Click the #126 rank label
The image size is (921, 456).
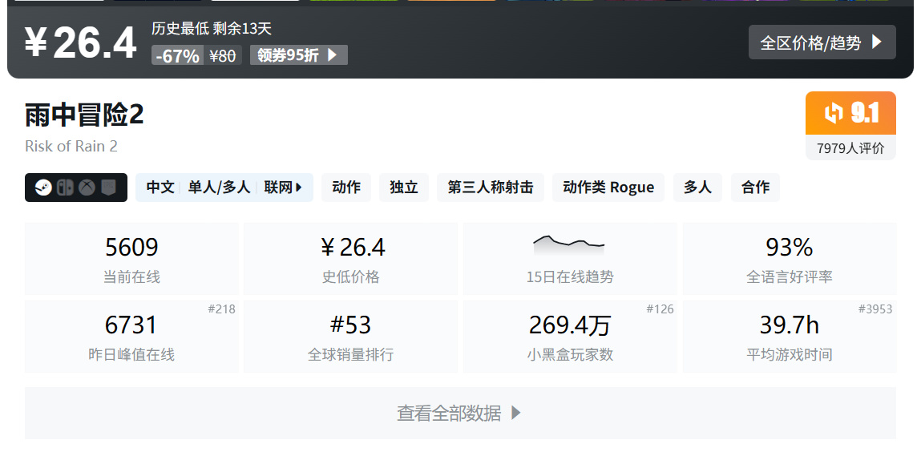click(x=660, y=309)
